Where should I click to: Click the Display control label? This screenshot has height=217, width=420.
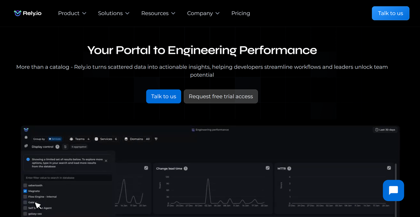[x=42, y=147]
